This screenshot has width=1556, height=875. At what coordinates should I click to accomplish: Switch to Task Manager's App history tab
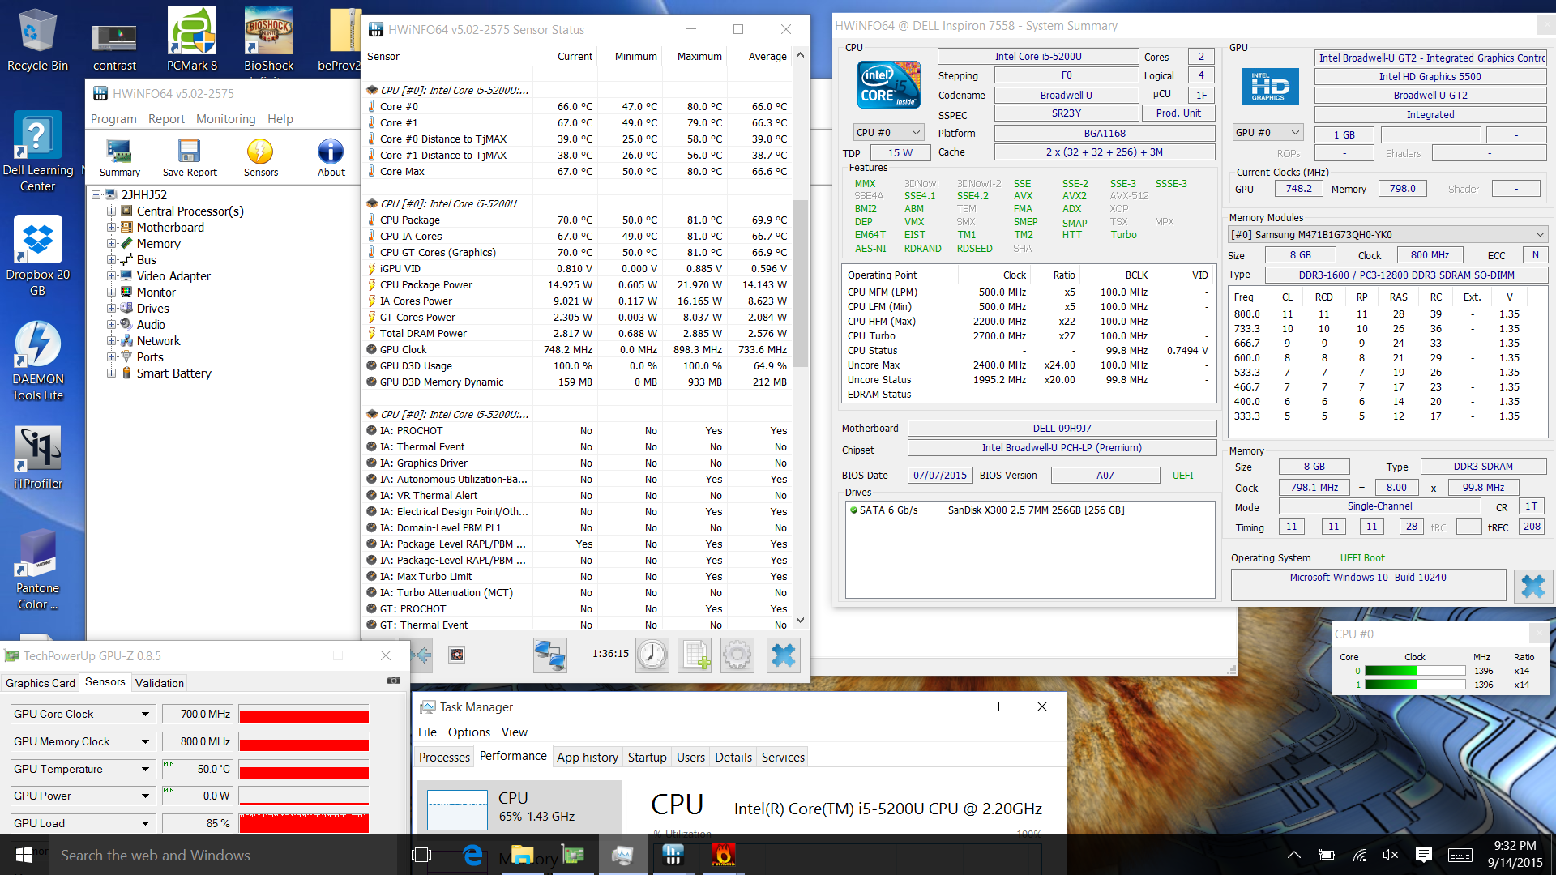[587, 758]
